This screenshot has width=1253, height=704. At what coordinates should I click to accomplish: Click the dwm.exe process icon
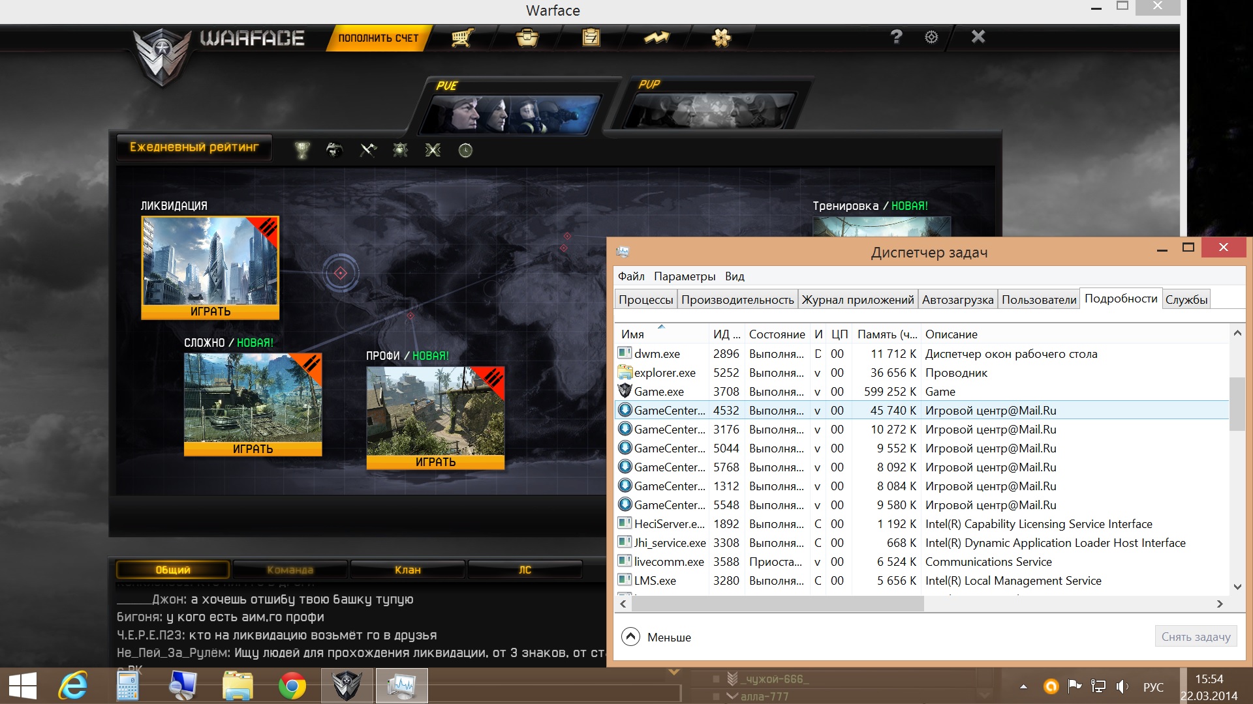[625, 353]
